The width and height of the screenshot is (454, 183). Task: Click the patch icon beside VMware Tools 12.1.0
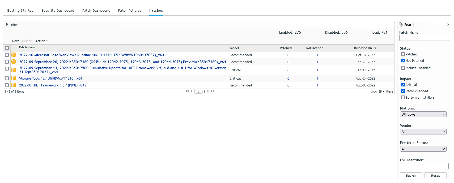(14, 78)
